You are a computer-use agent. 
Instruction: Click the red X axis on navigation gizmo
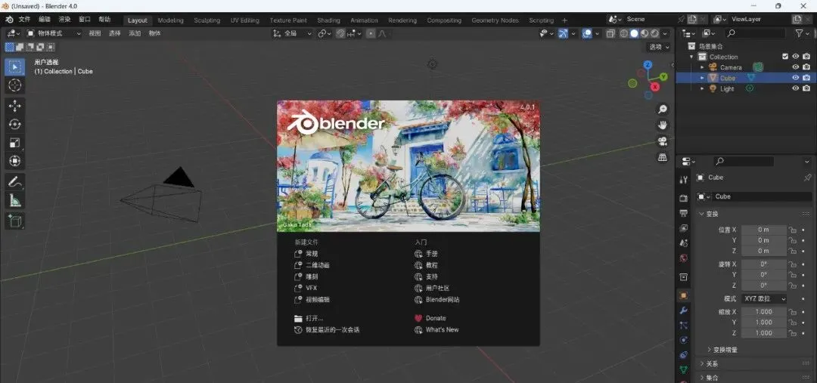pyautogui.click(x=655, y=87)
